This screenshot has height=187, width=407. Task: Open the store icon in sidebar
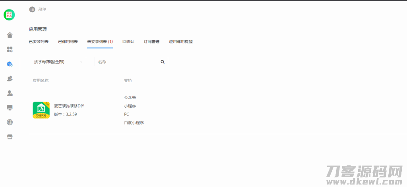10,137
